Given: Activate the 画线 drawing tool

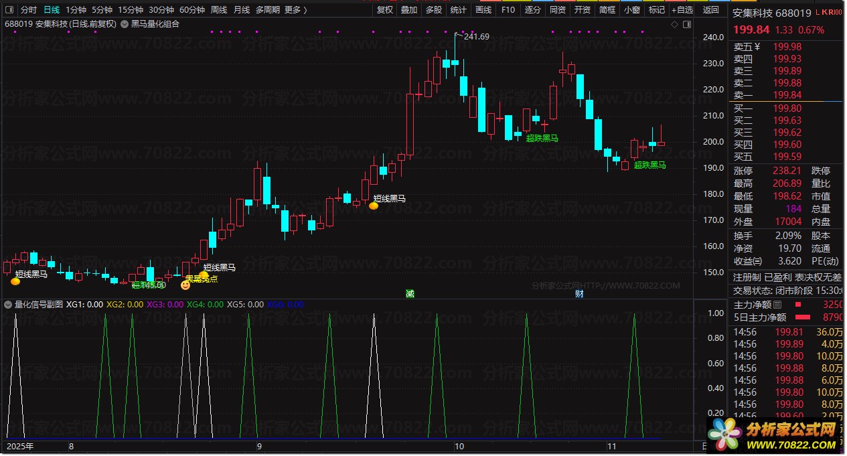Looking at the screenshot, I should coord(483,10).
